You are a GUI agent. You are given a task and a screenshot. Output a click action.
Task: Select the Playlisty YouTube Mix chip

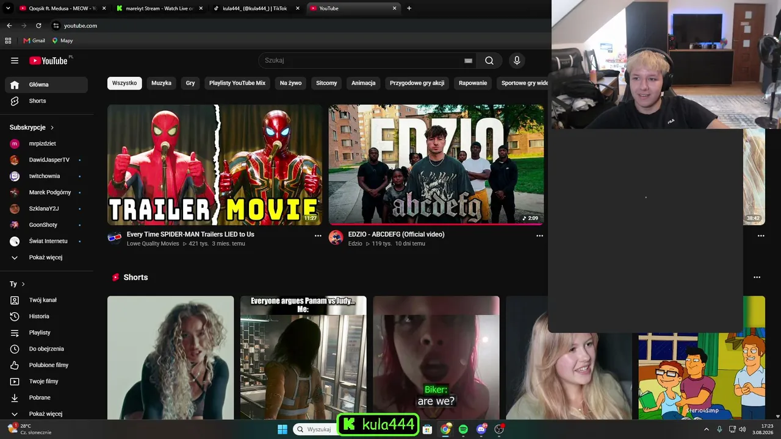(x=237, y=83)
